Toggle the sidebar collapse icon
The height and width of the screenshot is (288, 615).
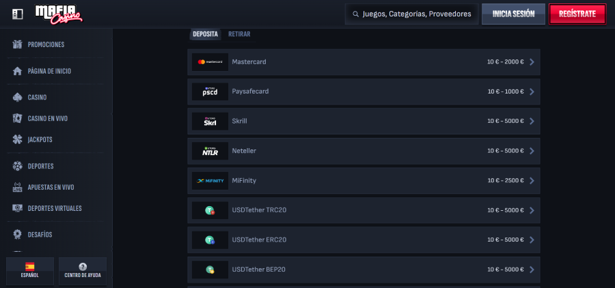[18, 14]
